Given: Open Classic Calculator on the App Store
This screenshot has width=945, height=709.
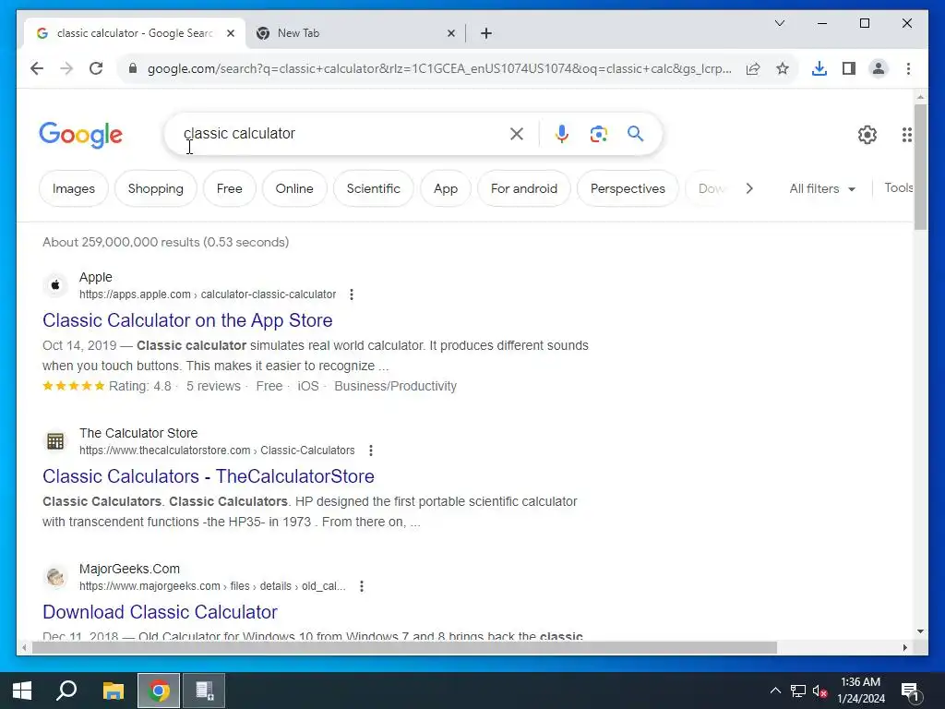Looking at the screenshot, I should [187, 320].
